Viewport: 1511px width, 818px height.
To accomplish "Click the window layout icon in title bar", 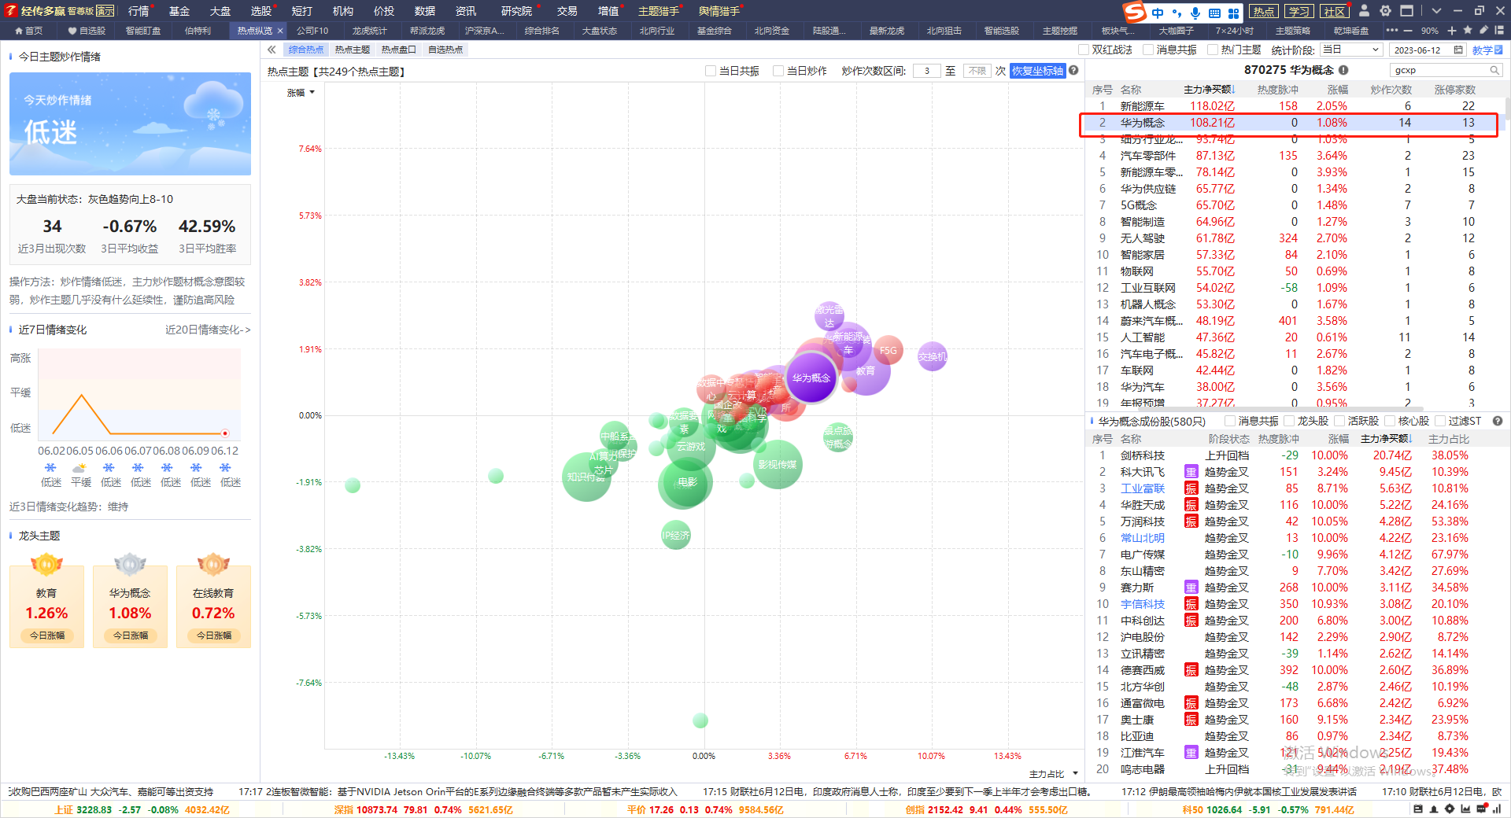I will pos(1406,11).
